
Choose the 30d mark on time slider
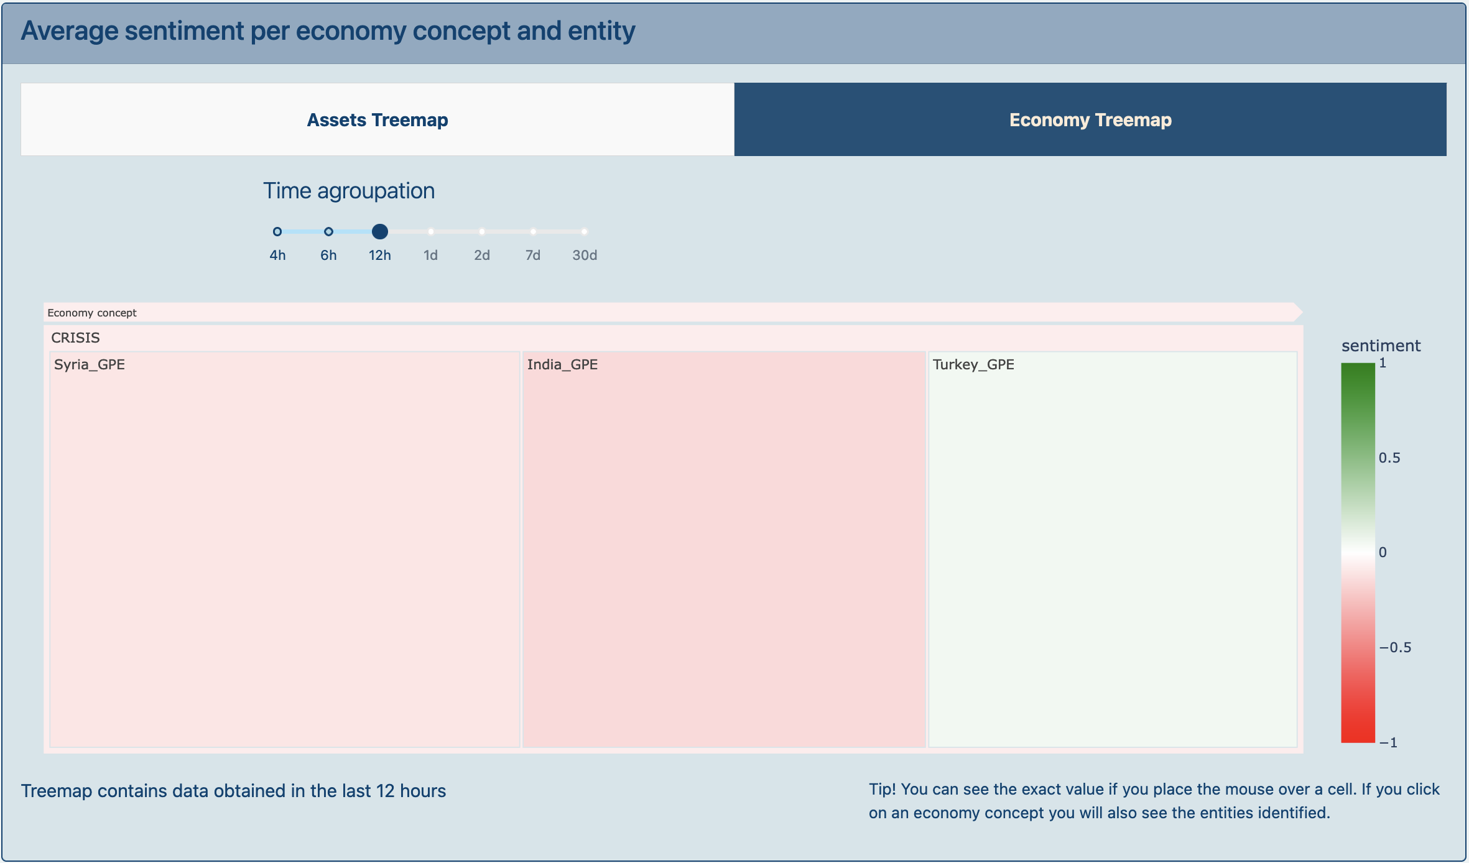tap(585, 232)
